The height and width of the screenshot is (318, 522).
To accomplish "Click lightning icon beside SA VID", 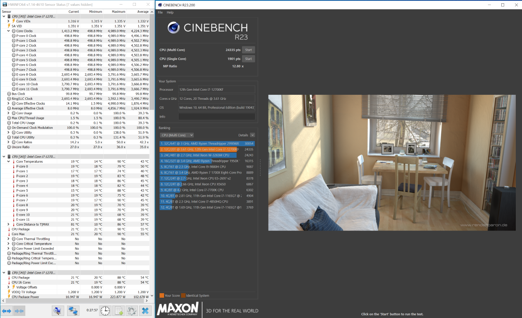I will point(9,26).
